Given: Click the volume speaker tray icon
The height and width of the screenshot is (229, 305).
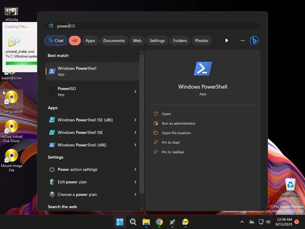Looking at the screenshot, I should point(268,222).
